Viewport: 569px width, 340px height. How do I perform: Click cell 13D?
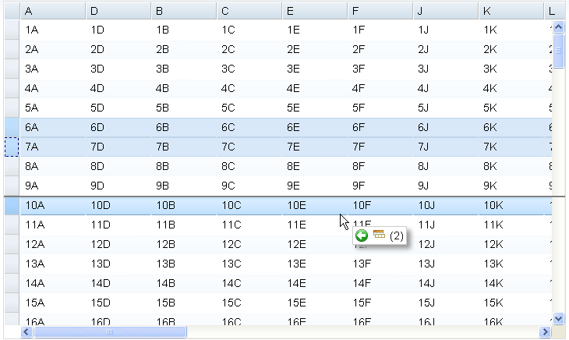(x=118, y=264)
